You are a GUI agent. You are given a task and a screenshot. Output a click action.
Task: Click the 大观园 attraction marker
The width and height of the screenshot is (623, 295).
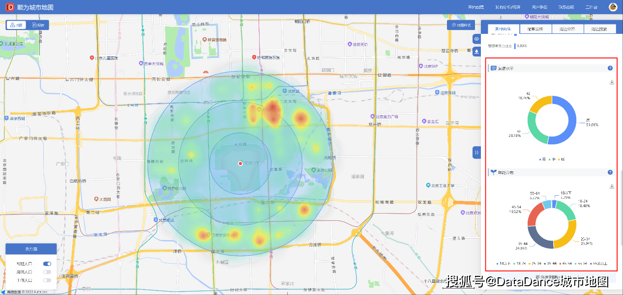point(96,199)
